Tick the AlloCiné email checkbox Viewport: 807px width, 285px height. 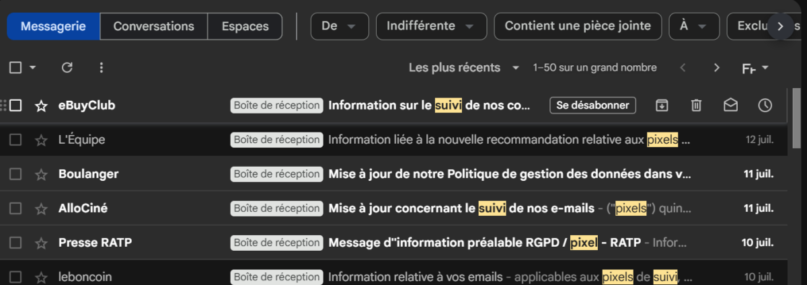click(x=15, y=208)
